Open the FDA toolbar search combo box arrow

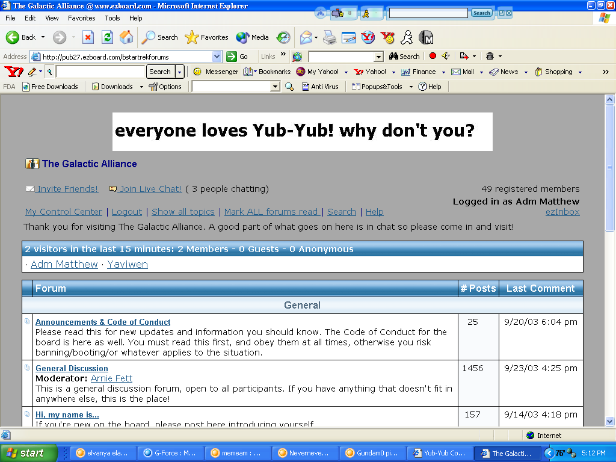tap(276, 87)
